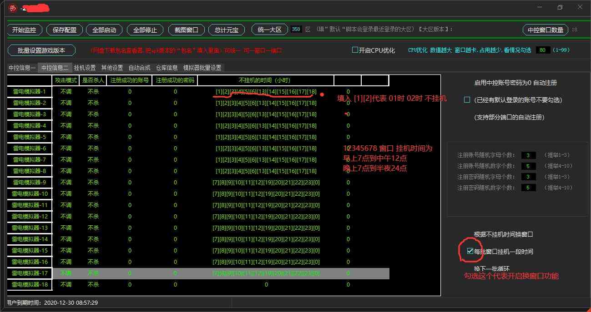Viewport: 591px width, 312px height.
Task: Click registered password cell for 雷电模拟器-14
Action: coord(175,239)
